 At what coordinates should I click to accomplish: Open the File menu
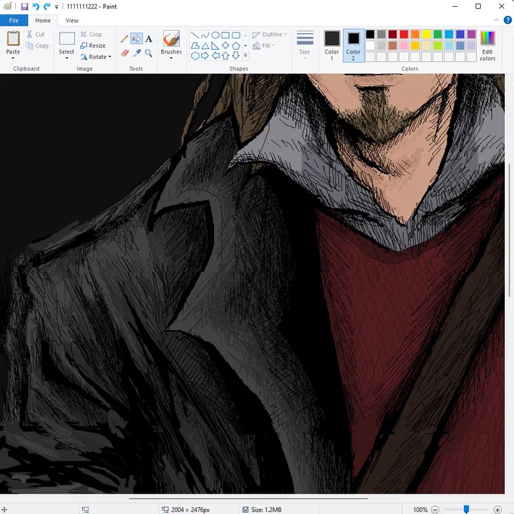tap(14, 20)
